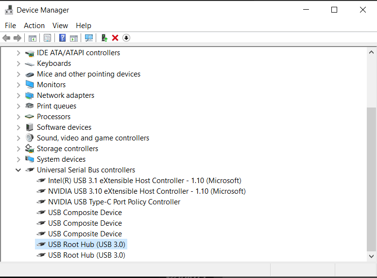Expand the Storage controllers node
The width and height of the screenshot is (377, 278).
coord(18,149)
